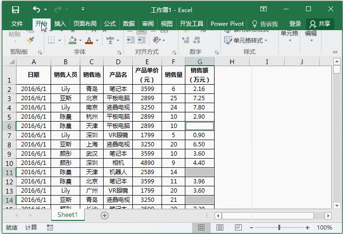Click the Decrease Decimal icon
The width and height of the screenshot is (343, 234).
tap(196, 40)
